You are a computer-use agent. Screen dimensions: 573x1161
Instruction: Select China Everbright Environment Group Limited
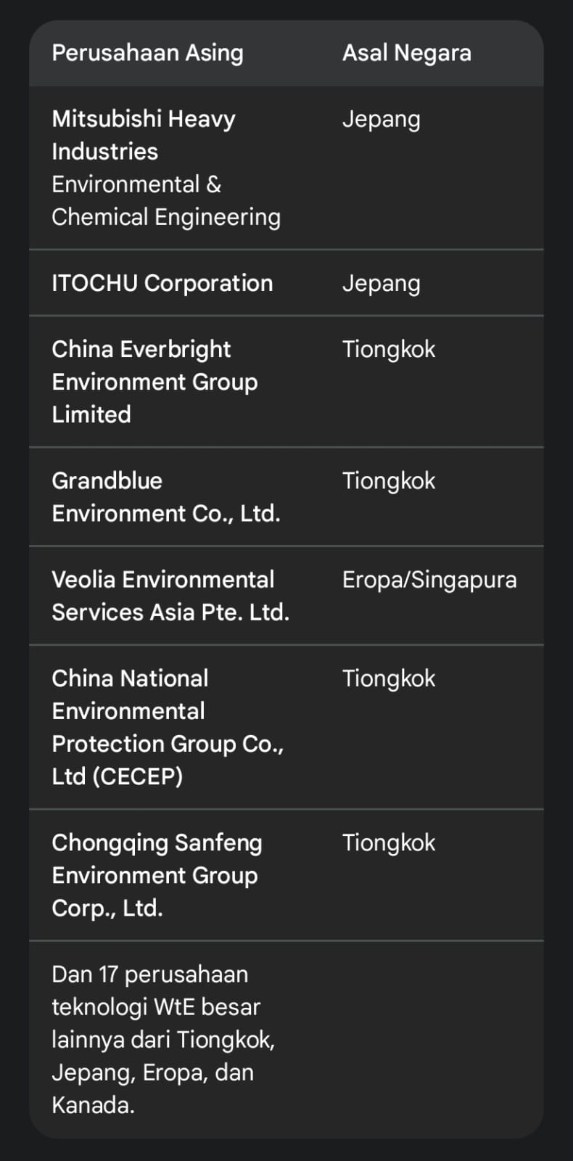coord(154,382)
